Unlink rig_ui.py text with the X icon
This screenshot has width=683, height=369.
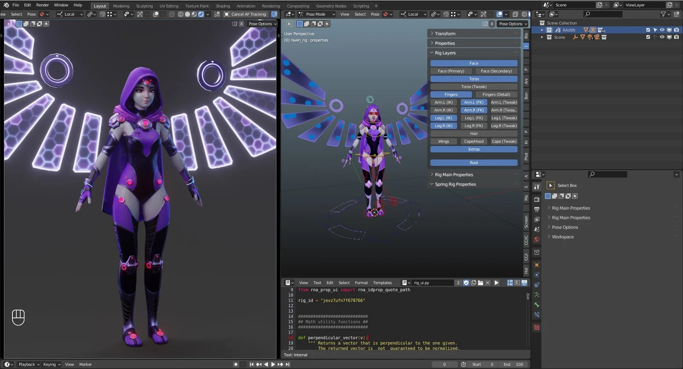click(487, 283)
